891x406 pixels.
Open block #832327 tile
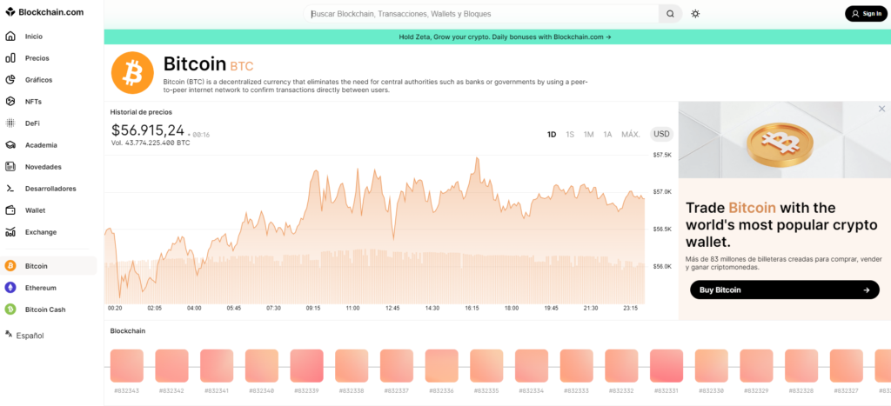847,366
